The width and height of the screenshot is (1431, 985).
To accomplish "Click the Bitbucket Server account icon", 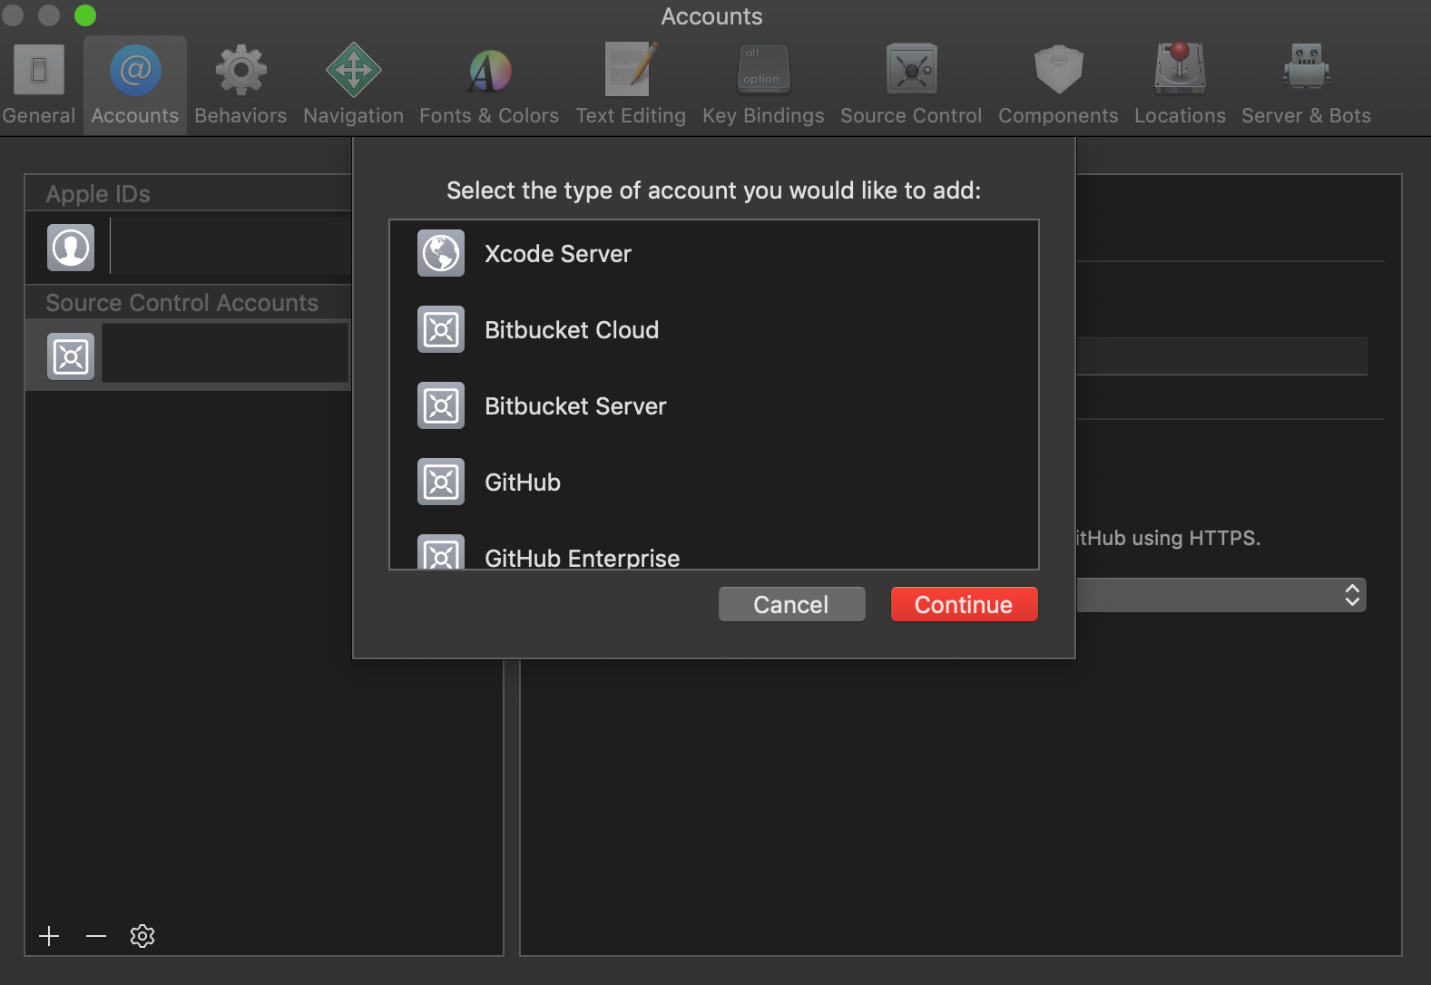I will coord(441,405).
